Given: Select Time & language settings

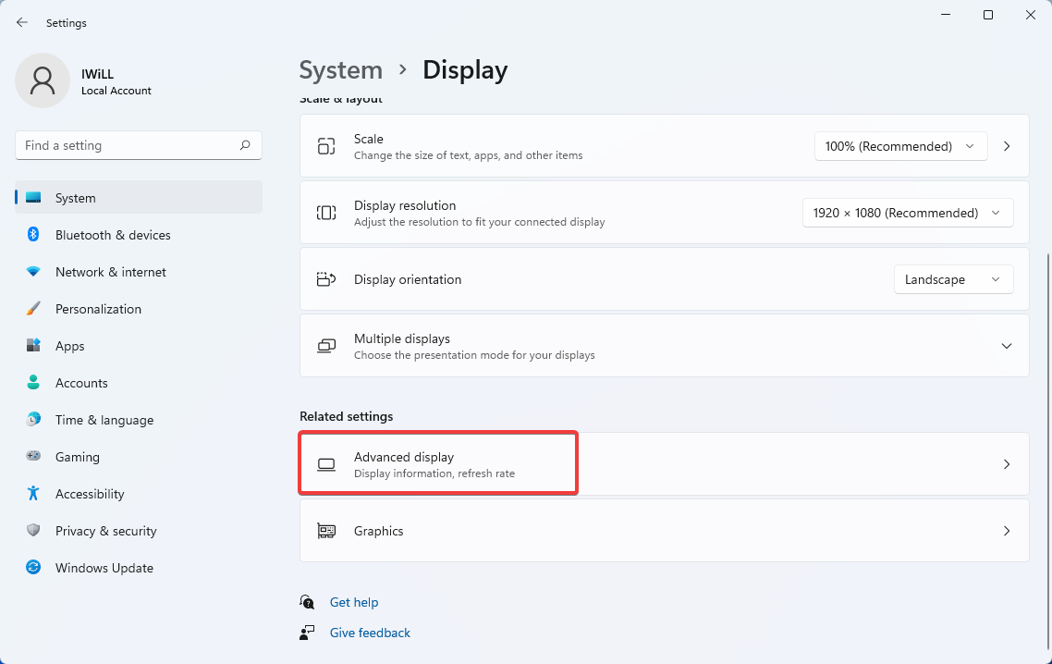Looking at the screenshot, I should pyautogui.click(x=104, y=420).
